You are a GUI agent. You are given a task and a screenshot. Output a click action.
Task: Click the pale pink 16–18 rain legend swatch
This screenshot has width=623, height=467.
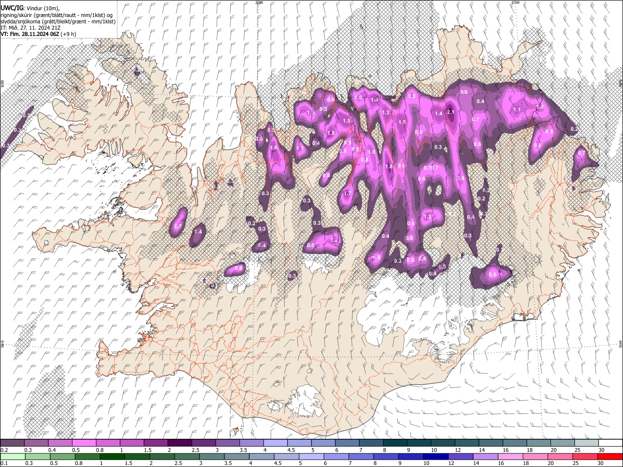click(x=511, y=456)
